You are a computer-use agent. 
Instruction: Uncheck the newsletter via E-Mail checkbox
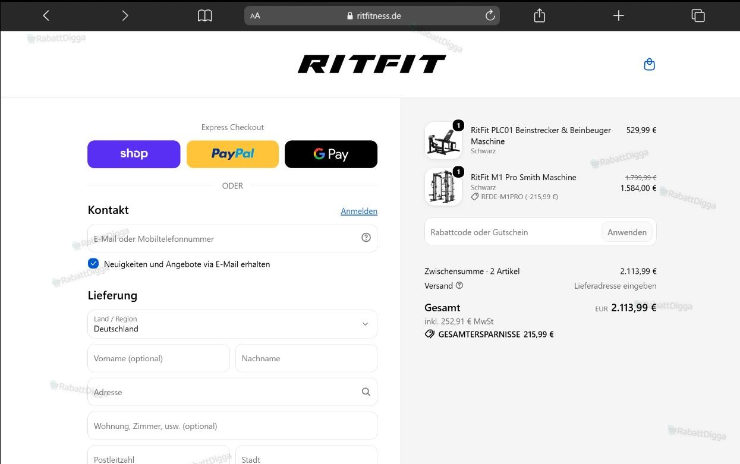point(93,263)
